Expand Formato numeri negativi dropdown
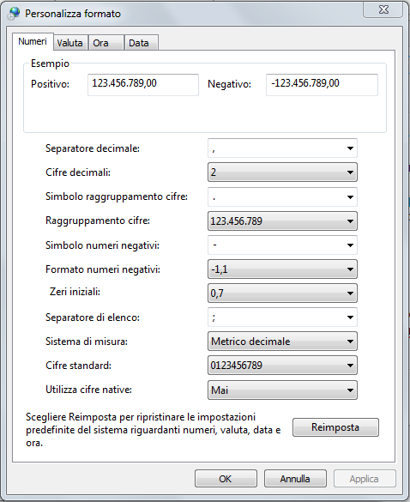410x502 pixels. (x=282, y=269)
